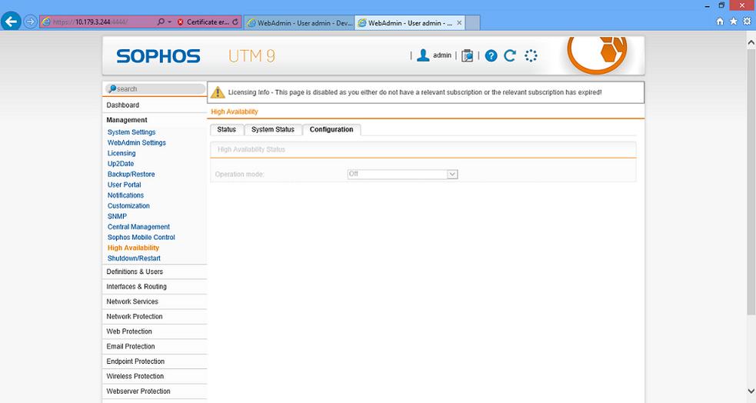The height and width of the screenshot is (403, 756).
Task: Open a new browser tab
Action: pyautogui.click(x=472, y=22)
